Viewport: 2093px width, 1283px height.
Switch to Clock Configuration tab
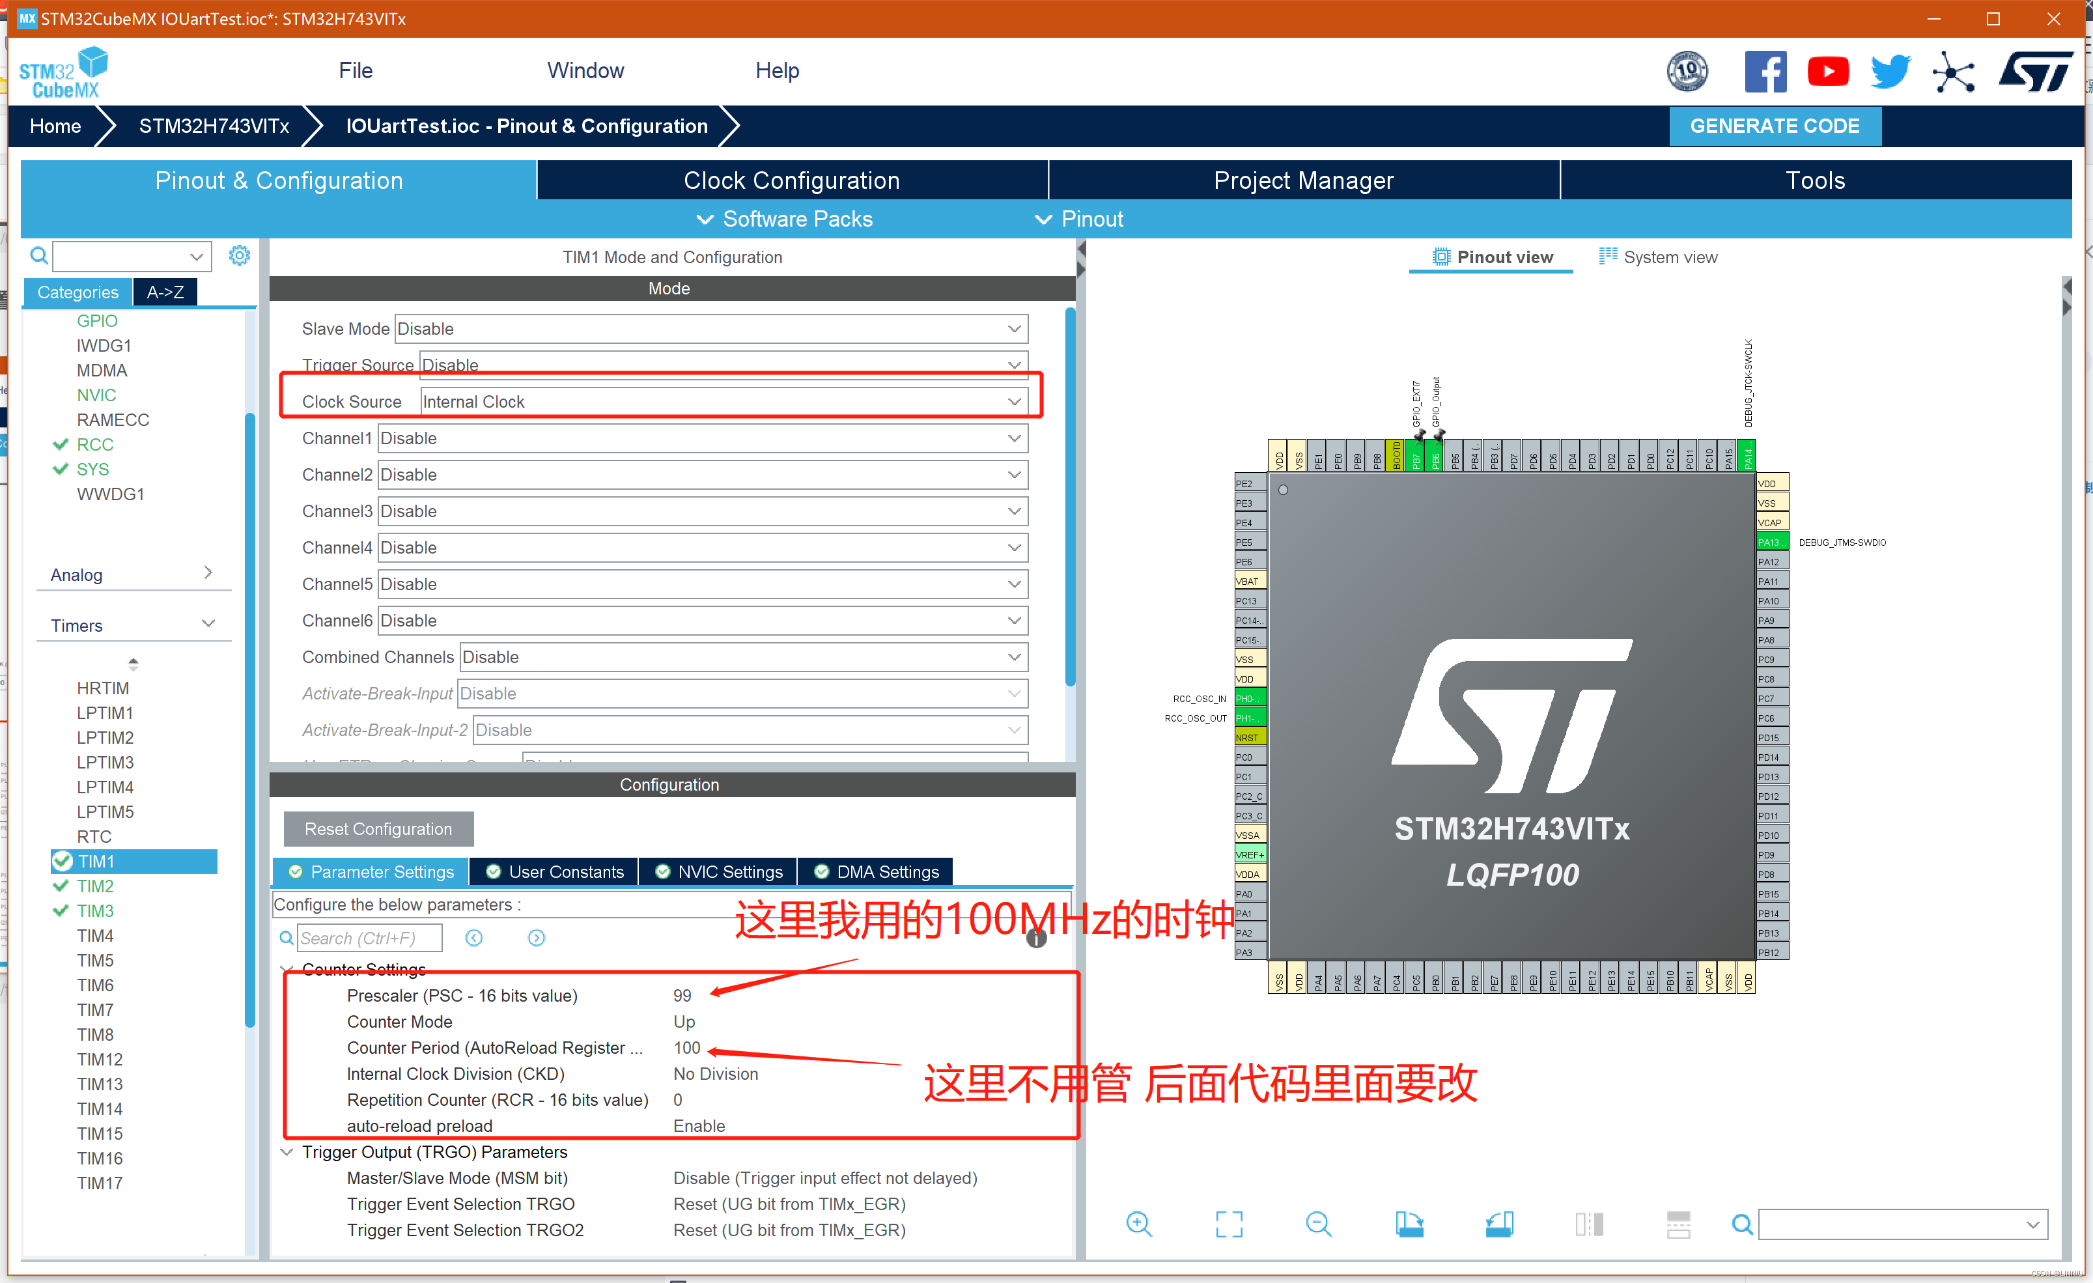[x=791, y=180]
